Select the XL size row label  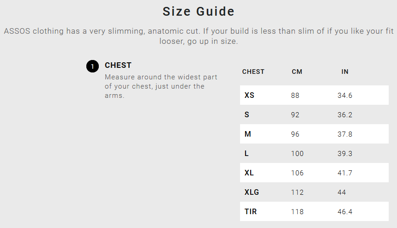click(x=249, y=173)
